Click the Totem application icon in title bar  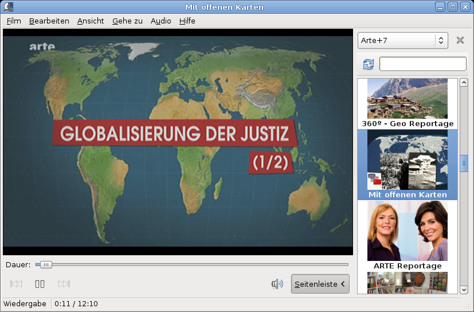click(x=9, y=7)
